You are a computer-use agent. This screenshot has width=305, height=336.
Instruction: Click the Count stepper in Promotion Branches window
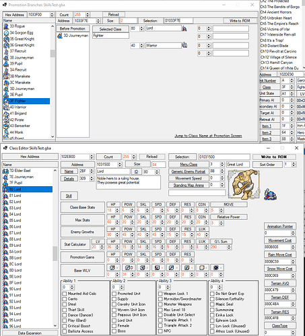click(88, 15)
